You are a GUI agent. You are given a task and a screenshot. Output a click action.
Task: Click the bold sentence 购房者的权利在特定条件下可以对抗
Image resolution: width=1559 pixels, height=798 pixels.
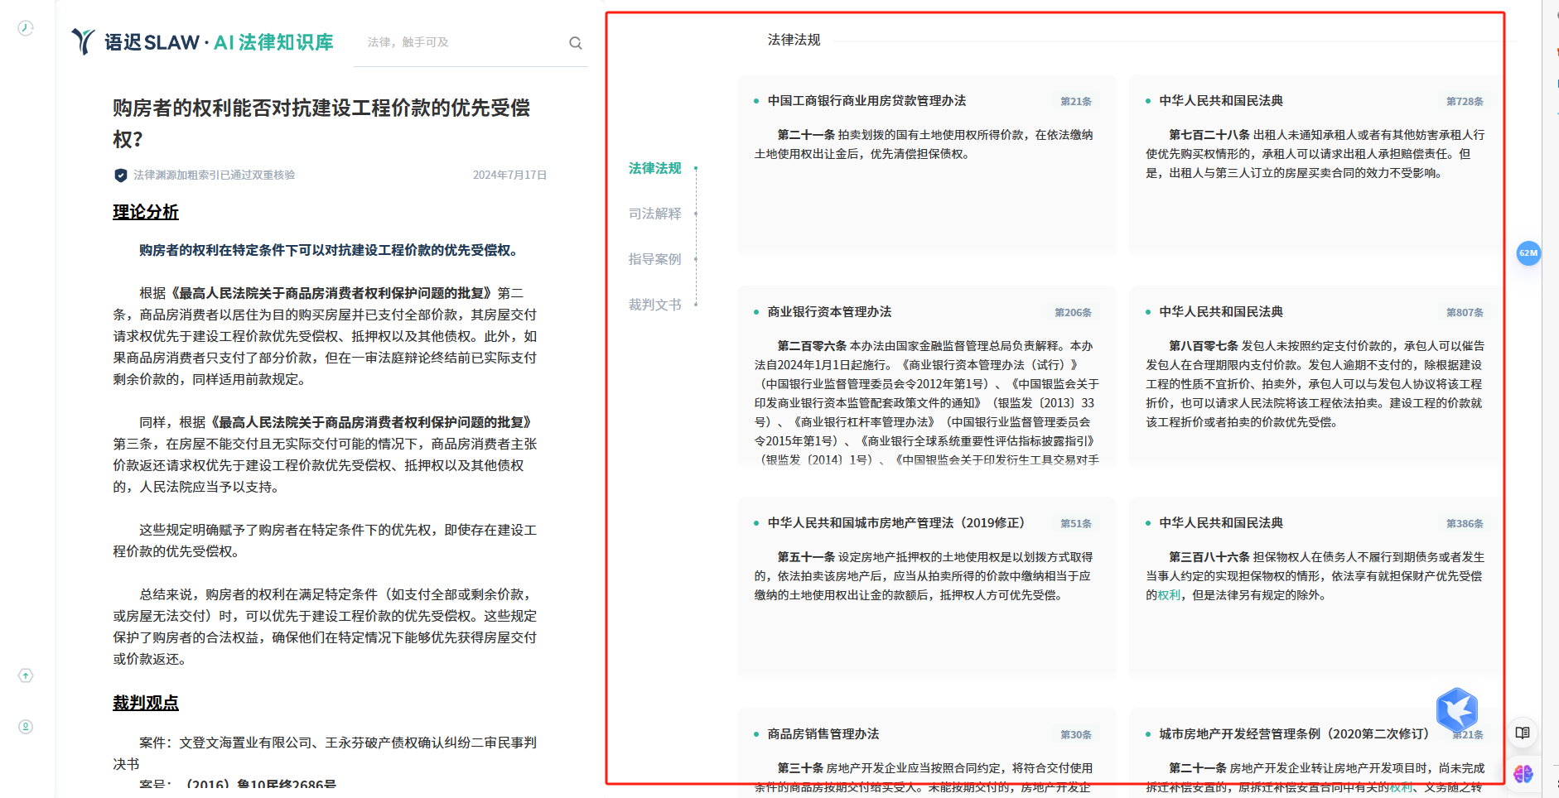(x=331, y=250)
